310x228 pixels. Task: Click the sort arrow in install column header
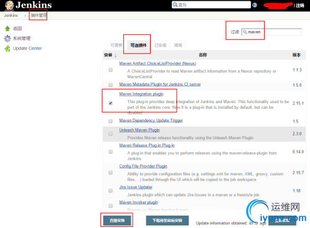pyautogui.click(x=115, y=55)
